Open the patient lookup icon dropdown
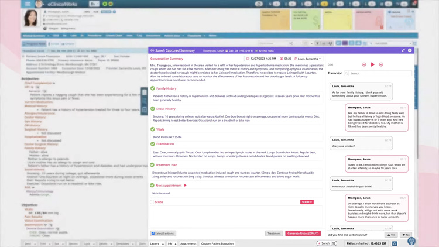The height and width of the screenshot is (247, 439). [x=94, y=4]
